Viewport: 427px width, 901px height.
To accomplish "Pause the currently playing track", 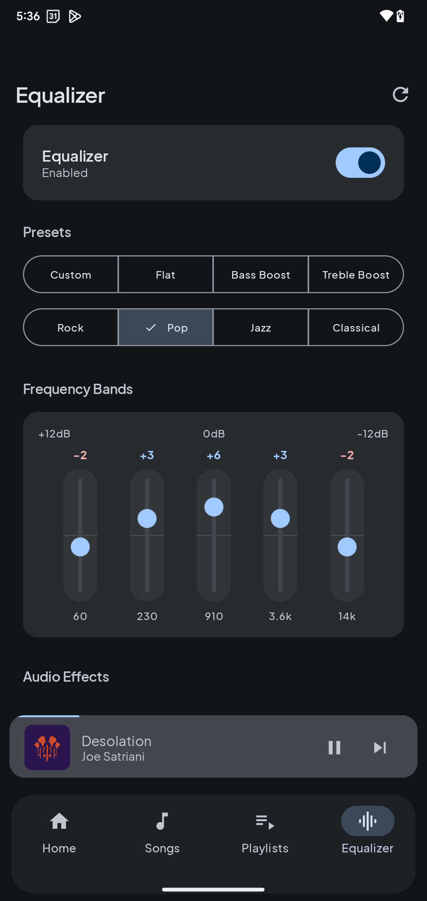I will tap(334, 747).
